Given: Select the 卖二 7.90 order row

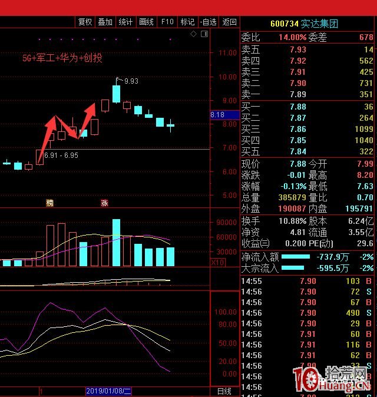Looking at the screenshot, I should tap(307, 83).
